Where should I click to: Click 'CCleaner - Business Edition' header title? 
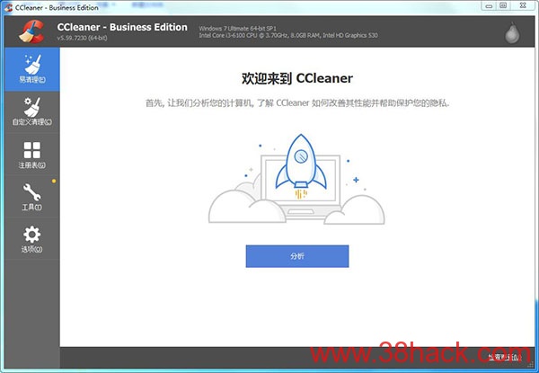[x=122, y=27]
